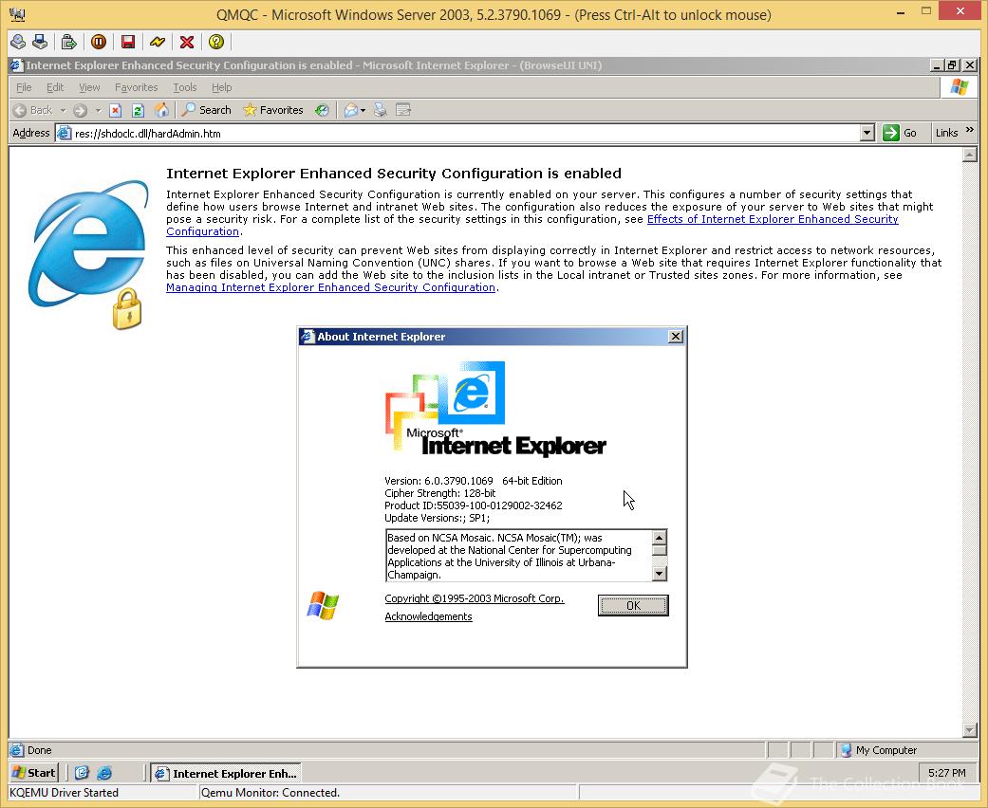Click the IE Edit page icon
988x808 pixels.
(x=403, y=110)
